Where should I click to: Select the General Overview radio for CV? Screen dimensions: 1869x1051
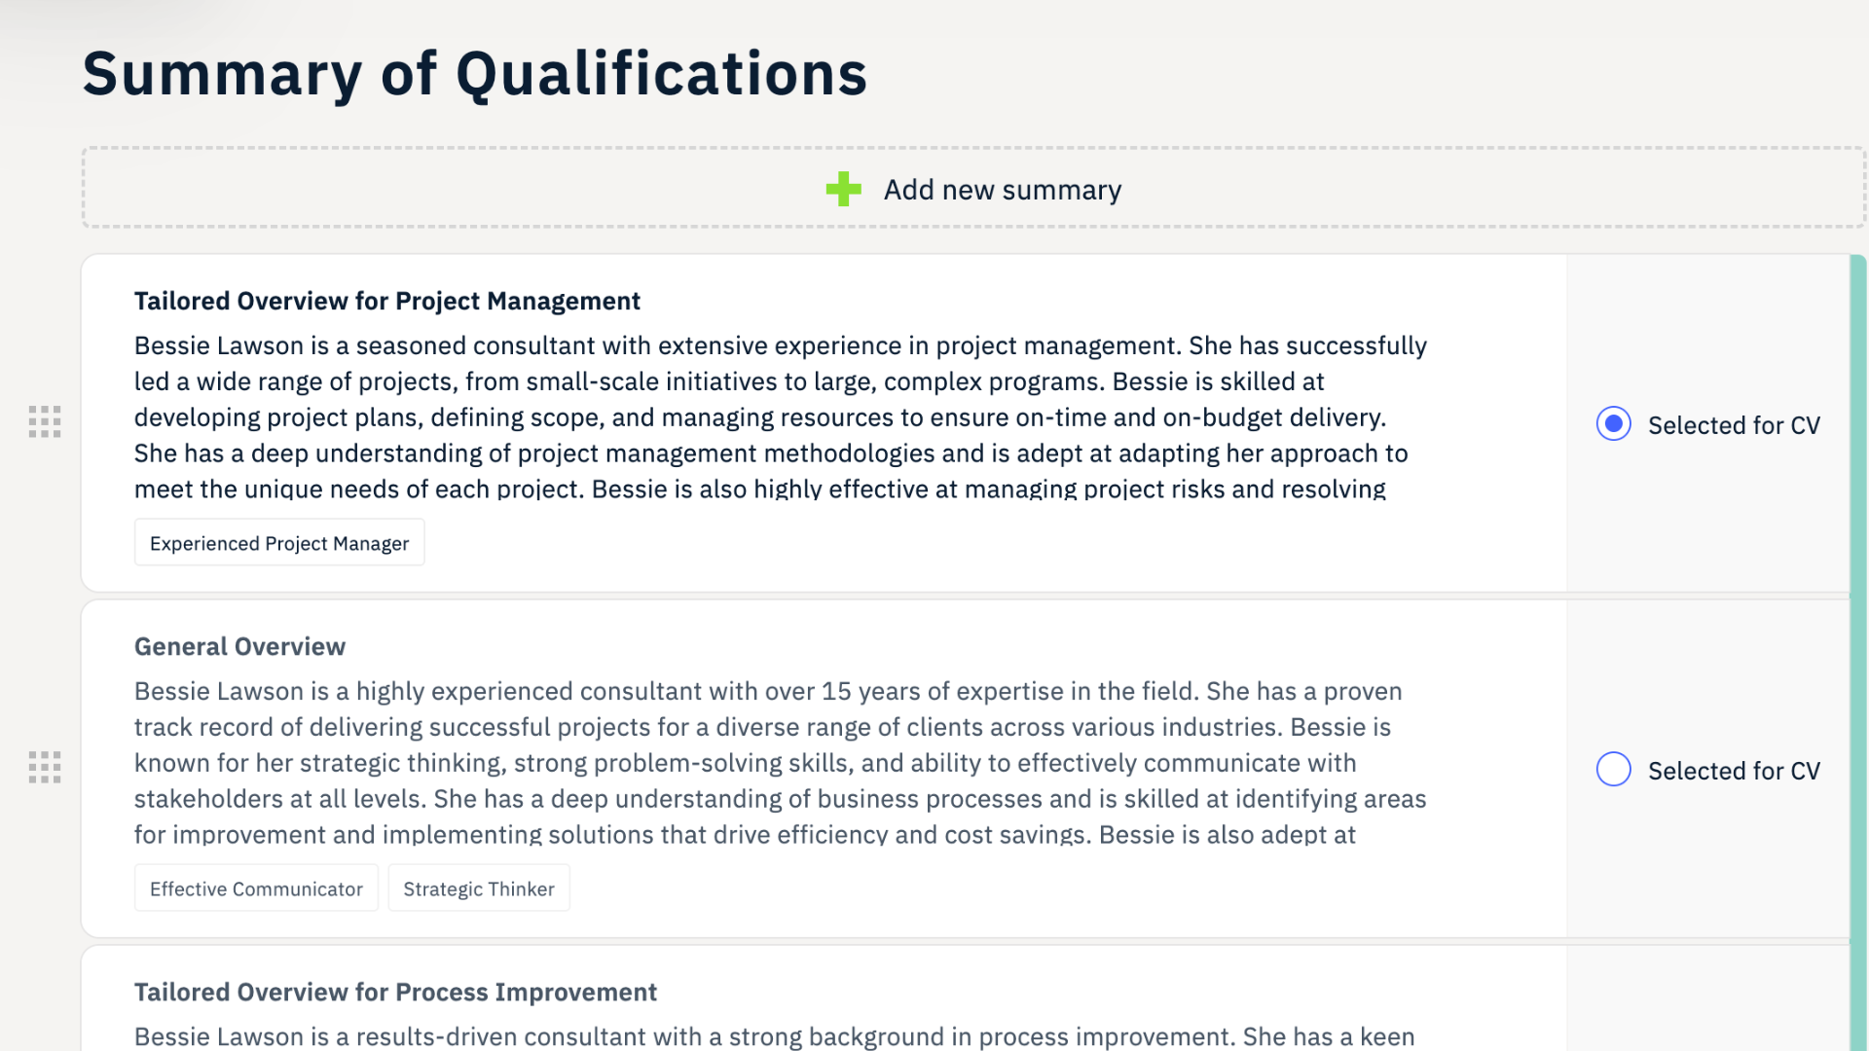point(1613,769)
